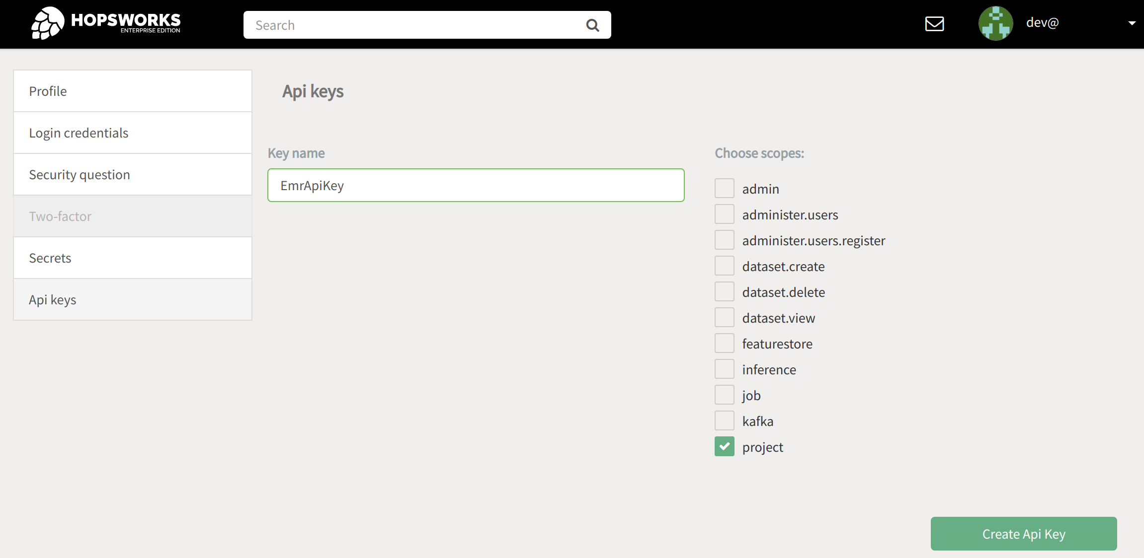Viewport: 1144px width, 558px height.
Task: Expand the user account dropdown arrow
Action: tap(1132, 23)
